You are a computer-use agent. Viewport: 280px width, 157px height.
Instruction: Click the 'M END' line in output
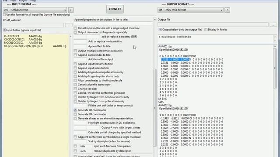pyautogui.click(x=163, y=99)
